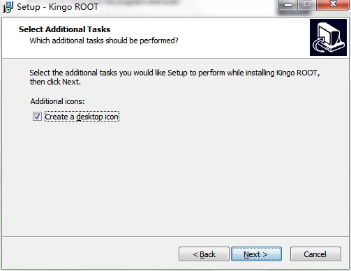Screen dimensions: 351x271
Task: Proceed by clicking the Next button
Action: [256, 254]
